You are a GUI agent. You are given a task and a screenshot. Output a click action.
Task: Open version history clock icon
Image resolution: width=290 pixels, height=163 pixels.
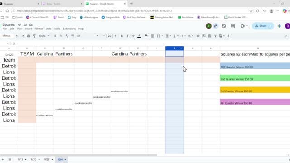click(224, 26)
